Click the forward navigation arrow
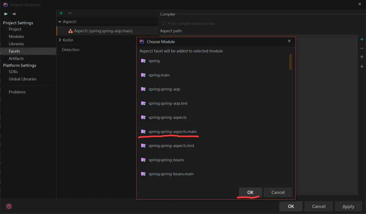This screenshot has height=214, width=366. pos(14,14)
